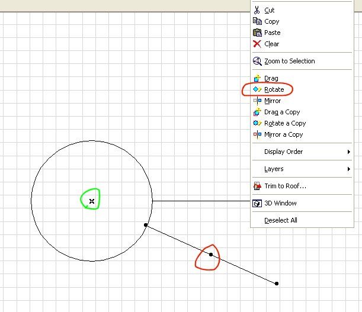Click the Copy pages icon
Image resolution: width=362 pixels, height=312 pixels.
(257, 21)
